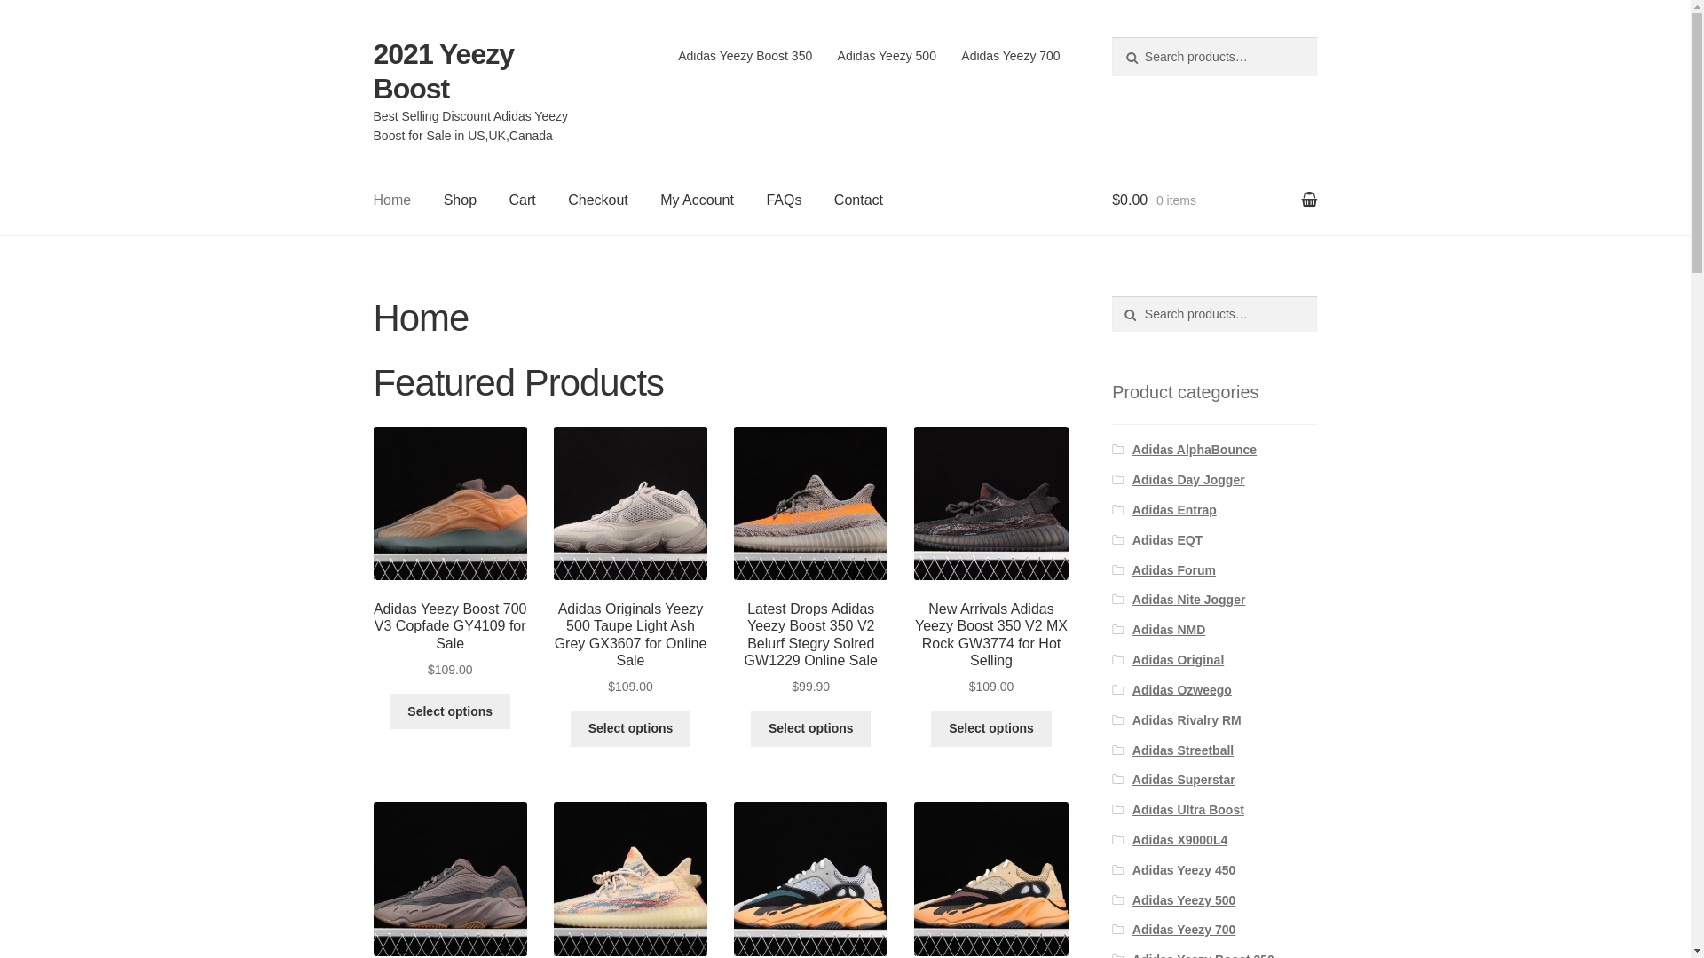Open the Shop navigation item
This screenshot has height=958, width=1704.
[x=460, y=200]
